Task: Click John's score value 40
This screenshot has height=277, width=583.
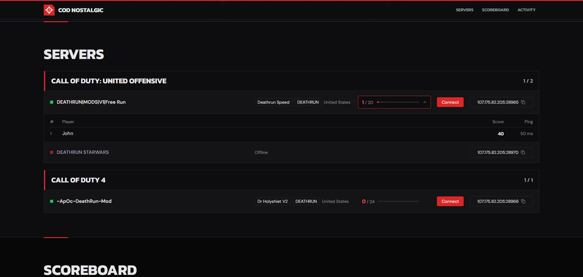Action: [x=501, y=134]
